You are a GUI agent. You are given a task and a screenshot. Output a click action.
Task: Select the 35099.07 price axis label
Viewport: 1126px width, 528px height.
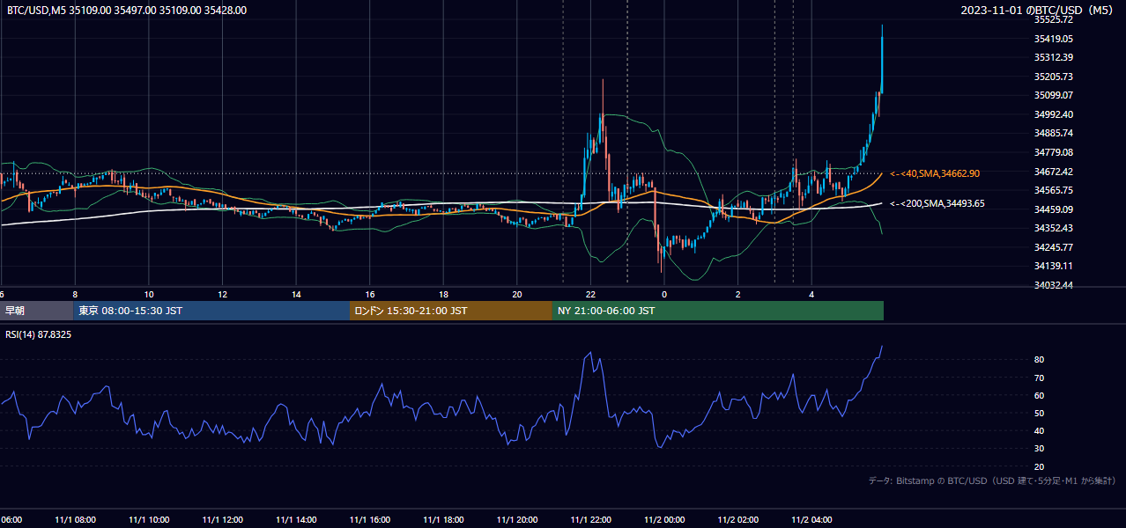[1054, 95]
